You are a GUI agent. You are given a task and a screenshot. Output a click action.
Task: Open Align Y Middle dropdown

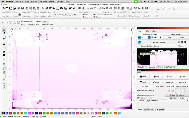tap(139, 16)
